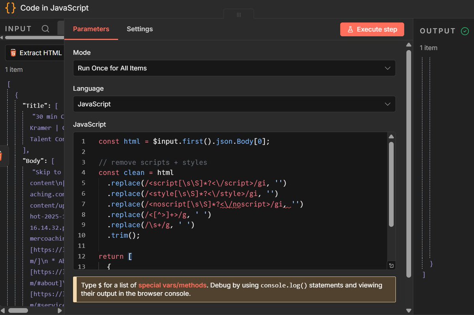Click line number 11 in the editor gutter
The image size is (474, 315).
pyautogui.click(x=81, y=246)
